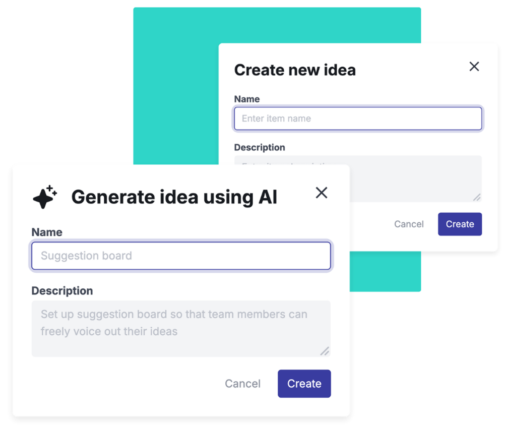
Task: Click the sparkle AI icon
Action: (45, 197)
